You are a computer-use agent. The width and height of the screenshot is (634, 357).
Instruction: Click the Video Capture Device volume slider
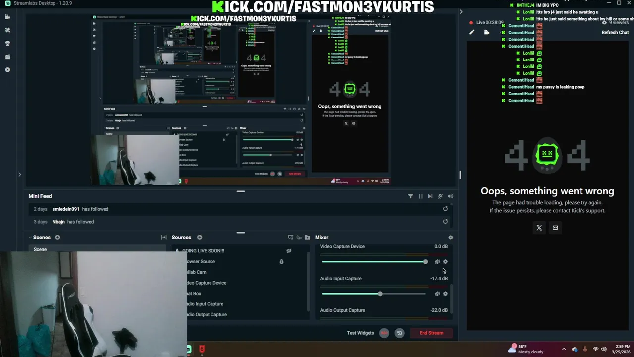(x=375, y=262)
